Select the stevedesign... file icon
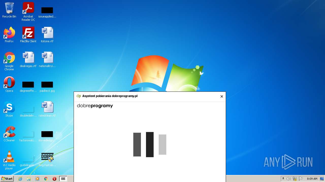This screenshot has width=325, height=182. click(x=47, y=136)
